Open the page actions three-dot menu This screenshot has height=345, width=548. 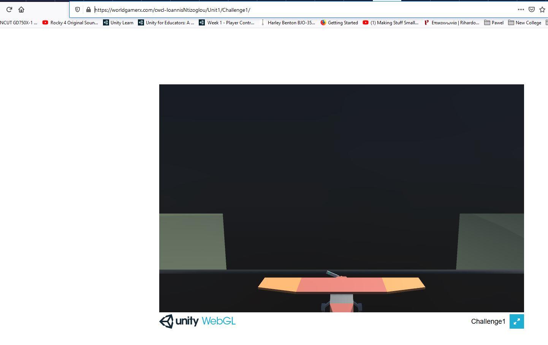tap(521, 9)
